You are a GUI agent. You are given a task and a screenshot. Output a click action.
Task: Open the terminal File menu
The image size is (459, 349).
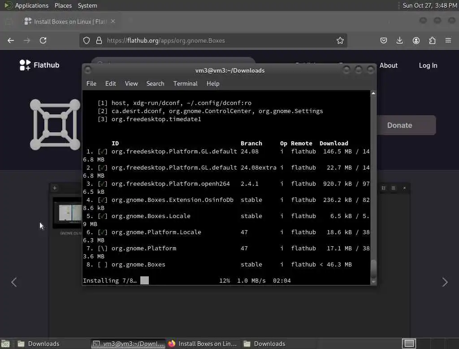[91, 83]
